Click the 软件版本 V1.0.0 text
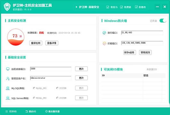This screenshot has width=170, height=115. [x=22, y=10]
